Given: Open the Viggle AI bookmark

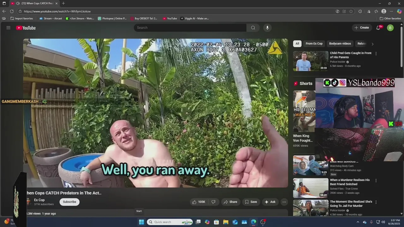Looking at the screenshot, I should pos(195,18).
